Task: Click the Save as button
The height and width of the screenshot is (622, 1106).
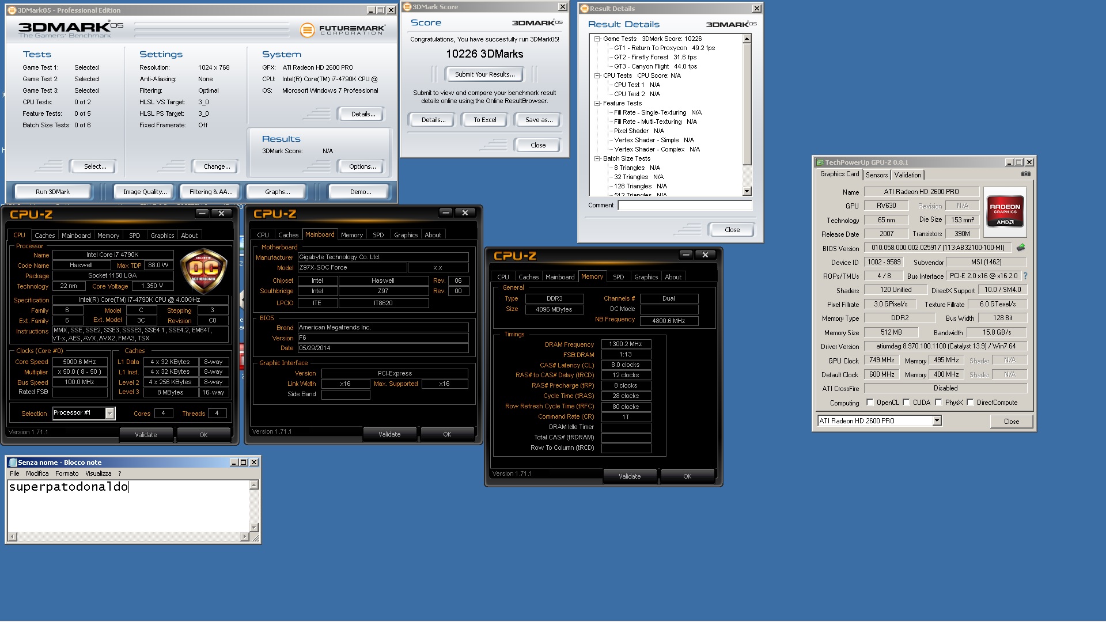Action: tap(539, 120)
